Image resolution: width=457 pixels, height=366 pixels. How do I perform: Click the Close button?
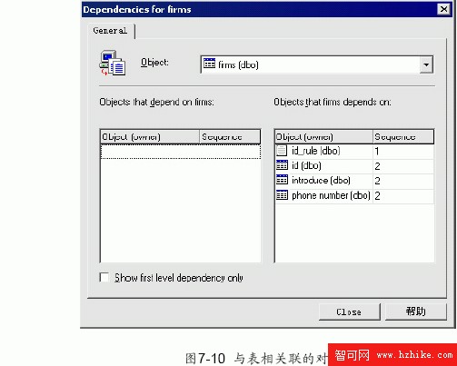[349, 312]
